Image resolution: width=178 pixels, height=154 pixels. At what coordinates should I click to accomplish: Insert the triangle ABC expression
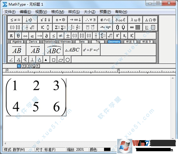[72, 50]
